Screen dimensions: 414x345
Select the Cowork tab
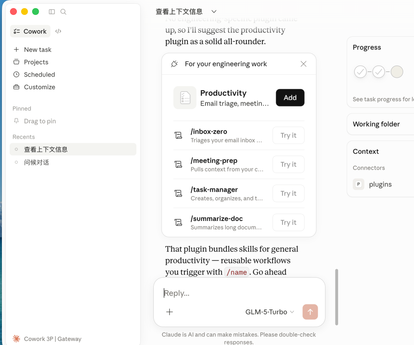click(30, 31)
